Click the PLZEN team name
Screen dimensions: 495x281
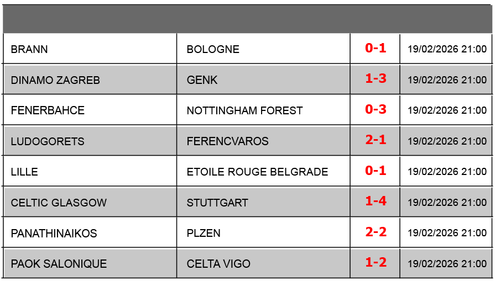(x=204, y=234)
